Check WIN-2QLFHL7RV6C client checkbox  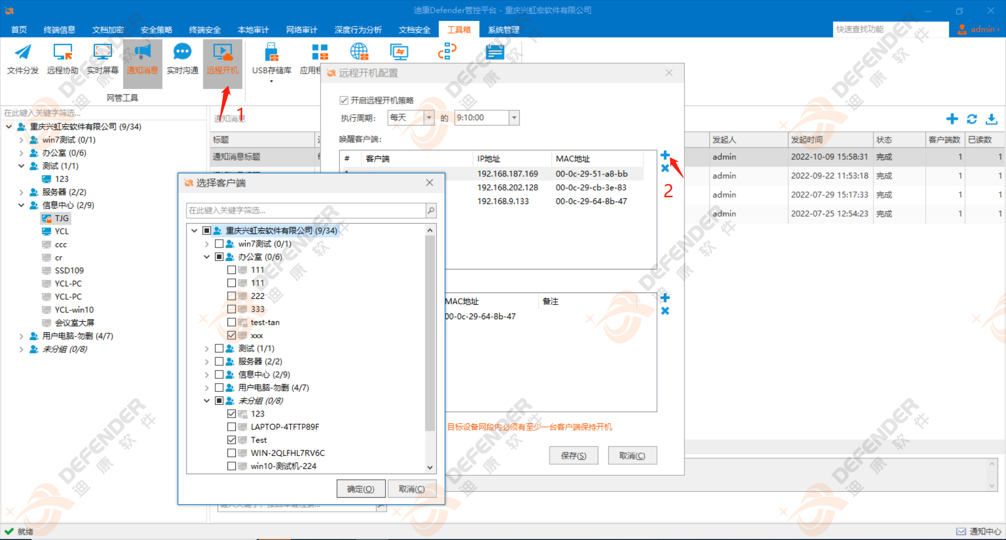232,453
